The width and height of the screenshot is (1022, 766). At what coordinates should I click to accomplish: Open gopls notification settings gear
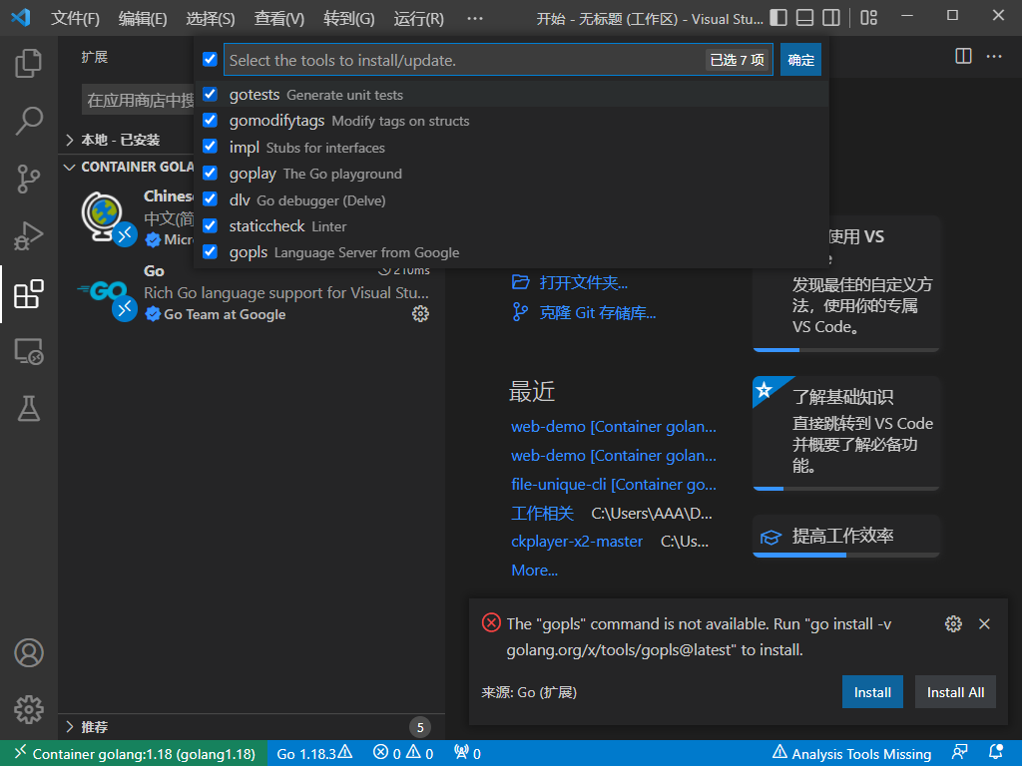pos(953,624)
